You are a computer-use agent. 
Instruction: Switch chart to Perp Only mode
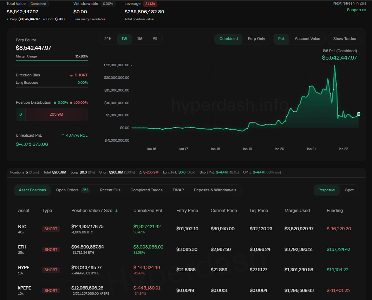click(x=256, y=39)
